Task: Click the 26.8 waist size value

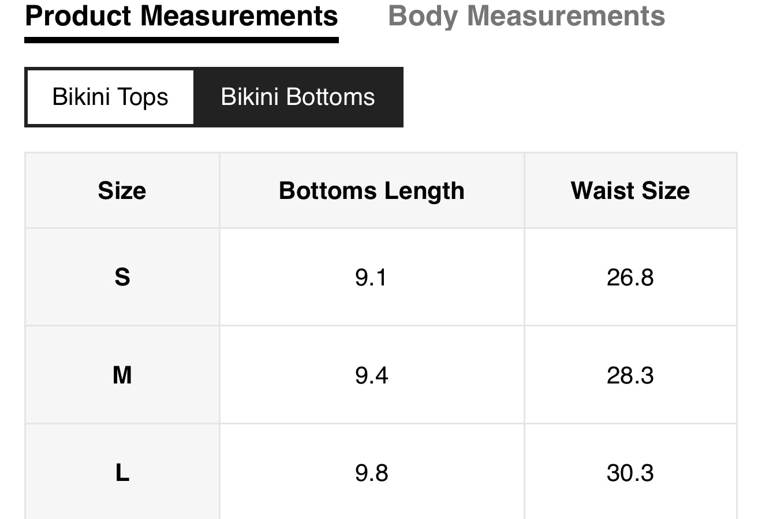Action: click(630, 277)
